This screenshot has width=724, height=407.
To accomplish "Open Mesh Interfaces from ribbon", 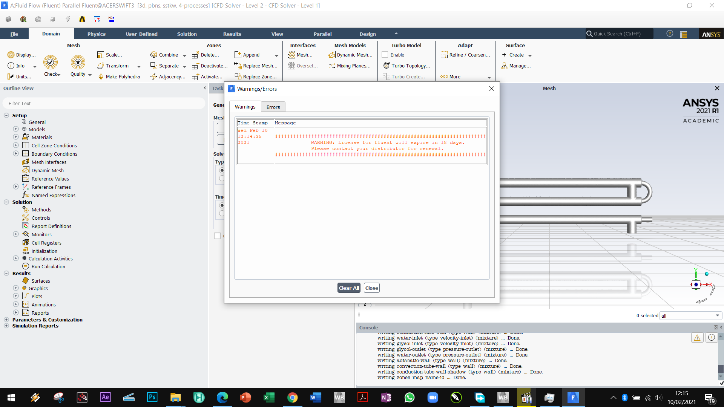I will pos(301,55).
